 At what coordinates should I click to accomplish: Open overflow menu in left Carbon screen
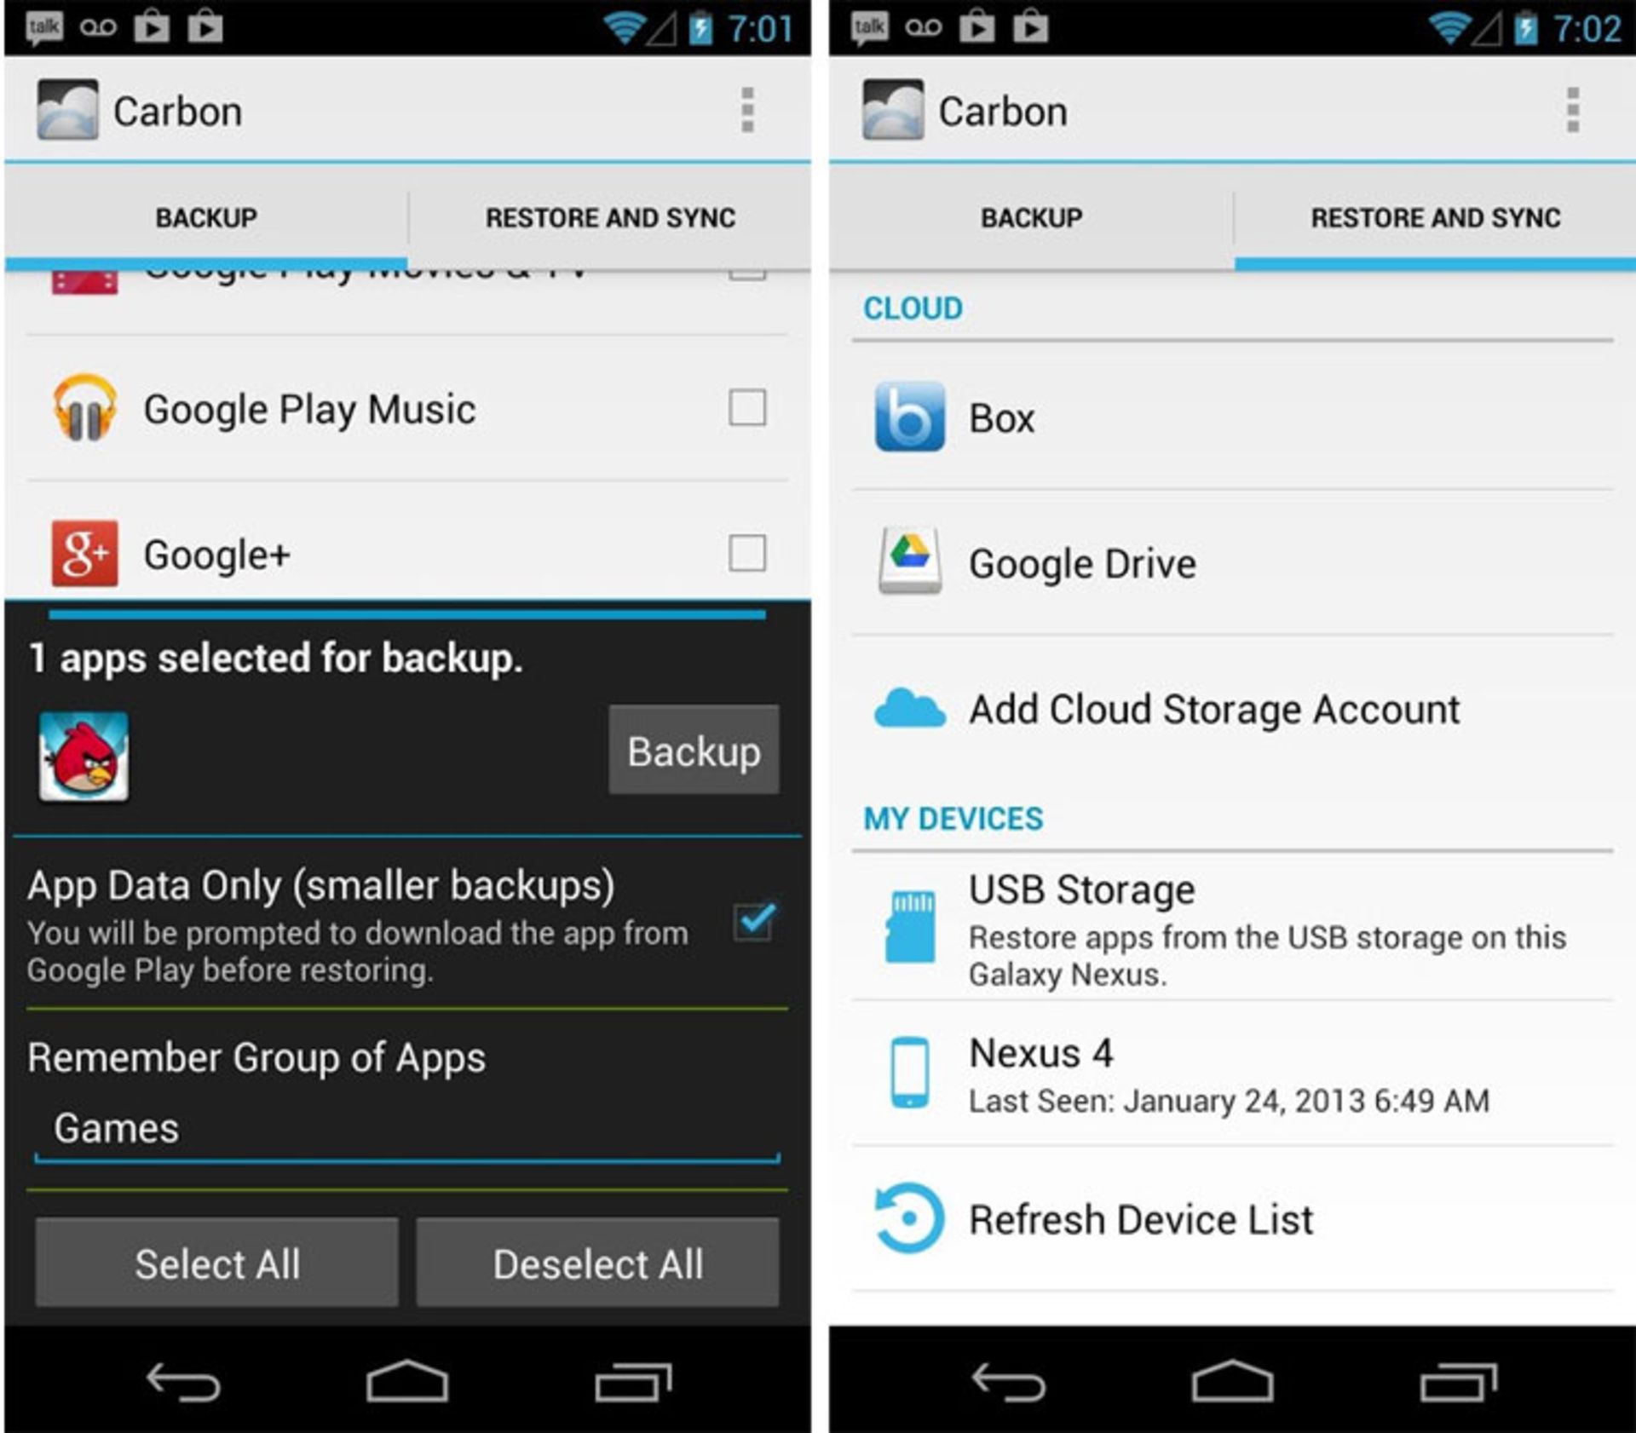747,110
